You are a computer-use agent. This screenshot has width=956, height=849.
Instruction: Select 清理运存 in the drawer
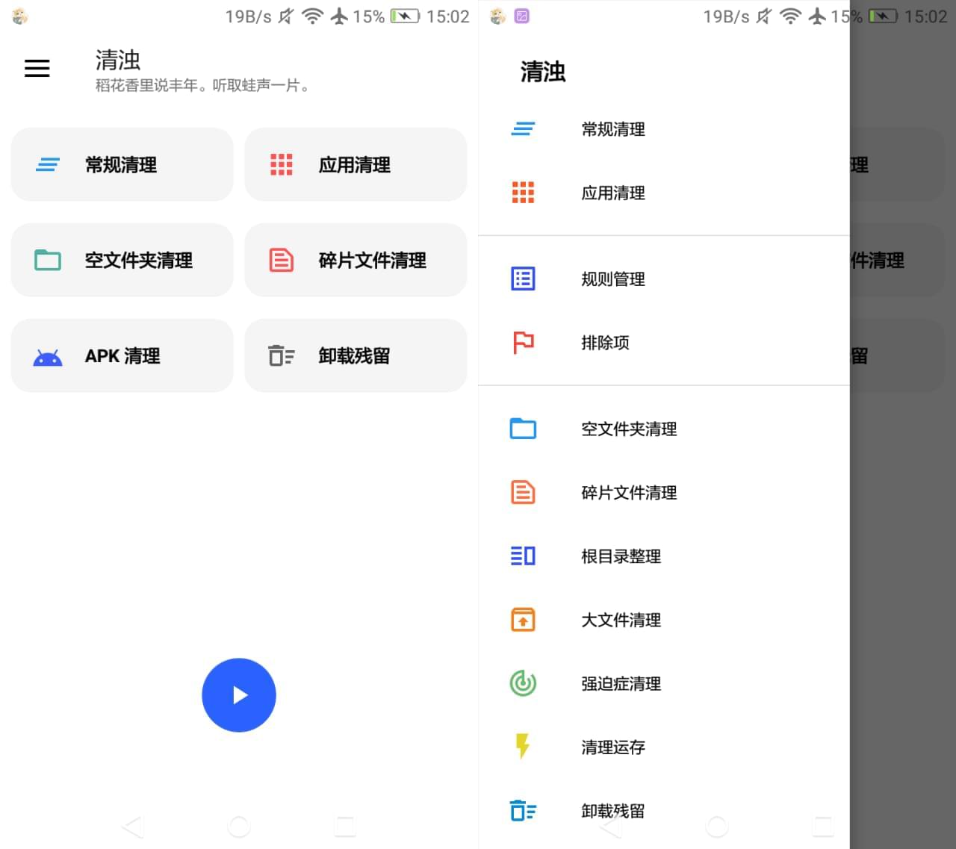coord(664,747)
